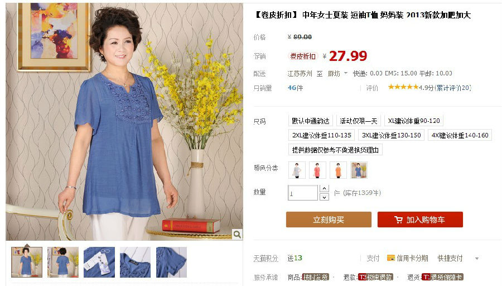Open the delivery destination dropdown 廊坊
The image size is (502, 286).
point(337,74)
